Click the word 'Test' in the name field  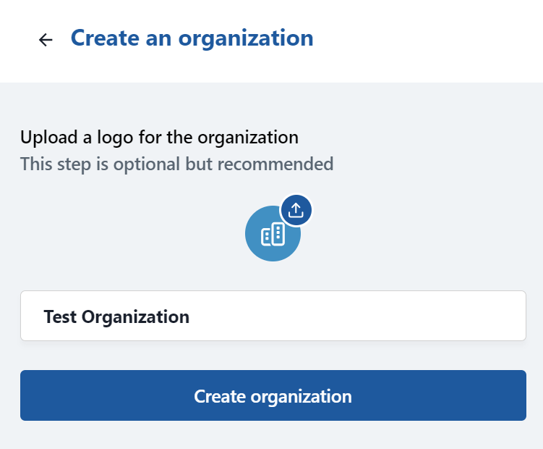pyautogui.click(x=60, y=316)
